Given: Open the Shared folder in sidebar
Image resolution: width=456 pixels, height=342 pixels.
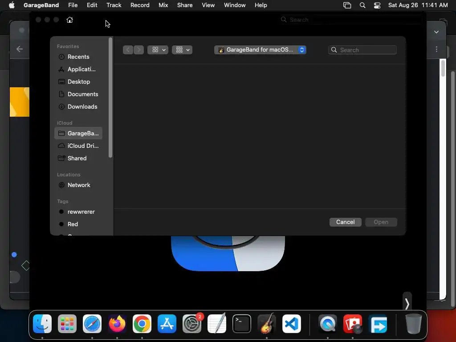Looking at the screenshot, I should point(78,158).
